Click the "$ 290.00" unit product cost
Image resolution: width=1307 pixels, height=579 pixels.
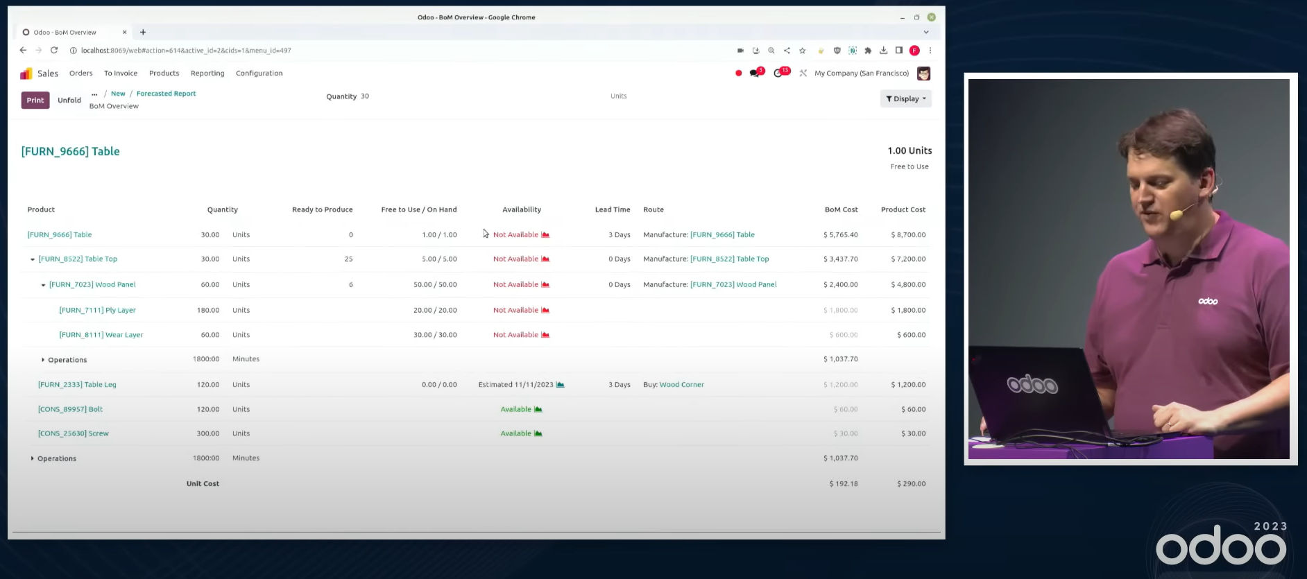[x=912, y=484]
